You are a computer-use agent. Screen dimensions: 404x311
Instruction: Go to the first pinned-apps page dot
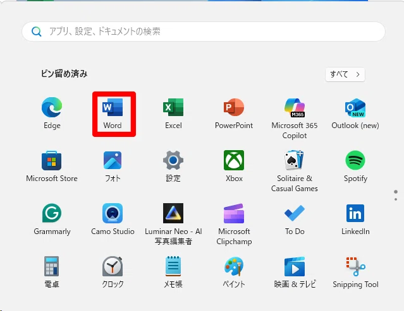[x=396, y=192]
